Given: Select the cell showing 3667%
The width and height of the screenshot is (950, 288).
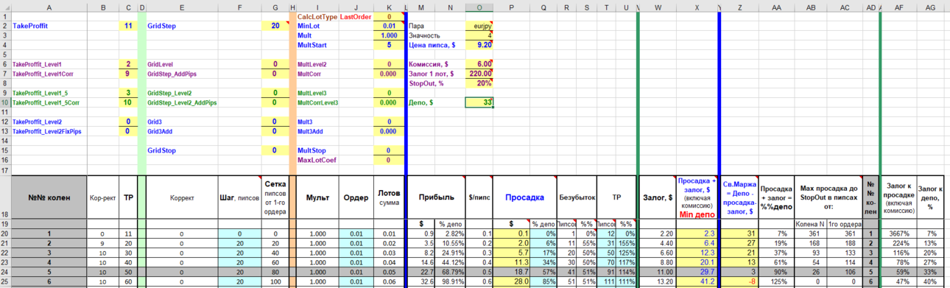Looking at the screenshot, I should 898,233.
